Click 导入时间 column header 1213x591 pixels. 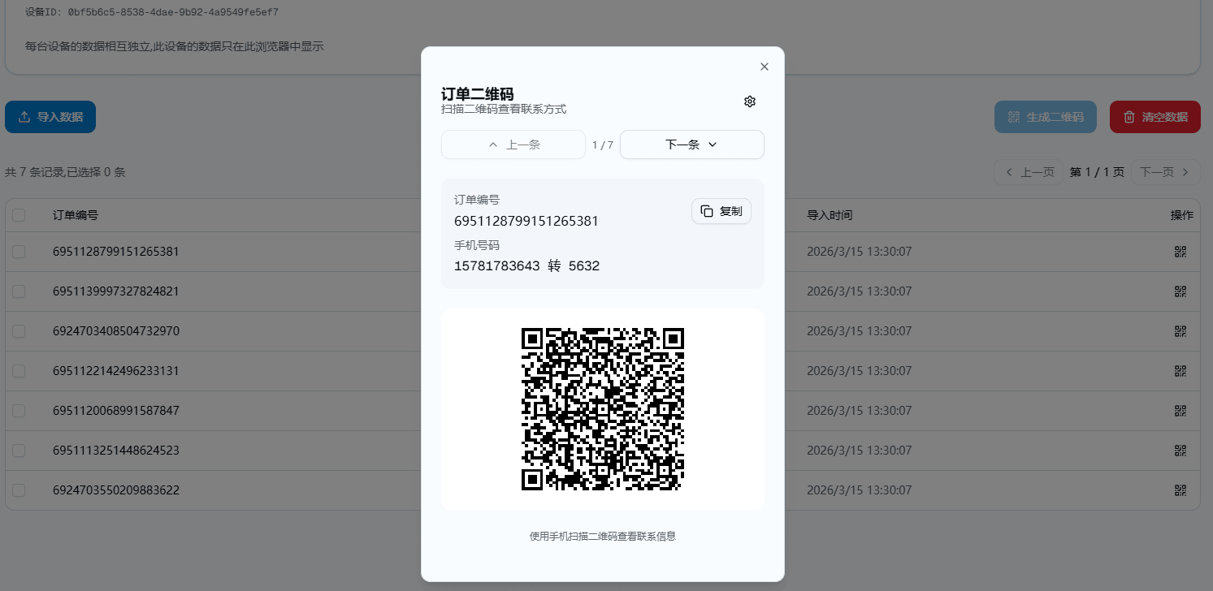click(x=830, y=215)
